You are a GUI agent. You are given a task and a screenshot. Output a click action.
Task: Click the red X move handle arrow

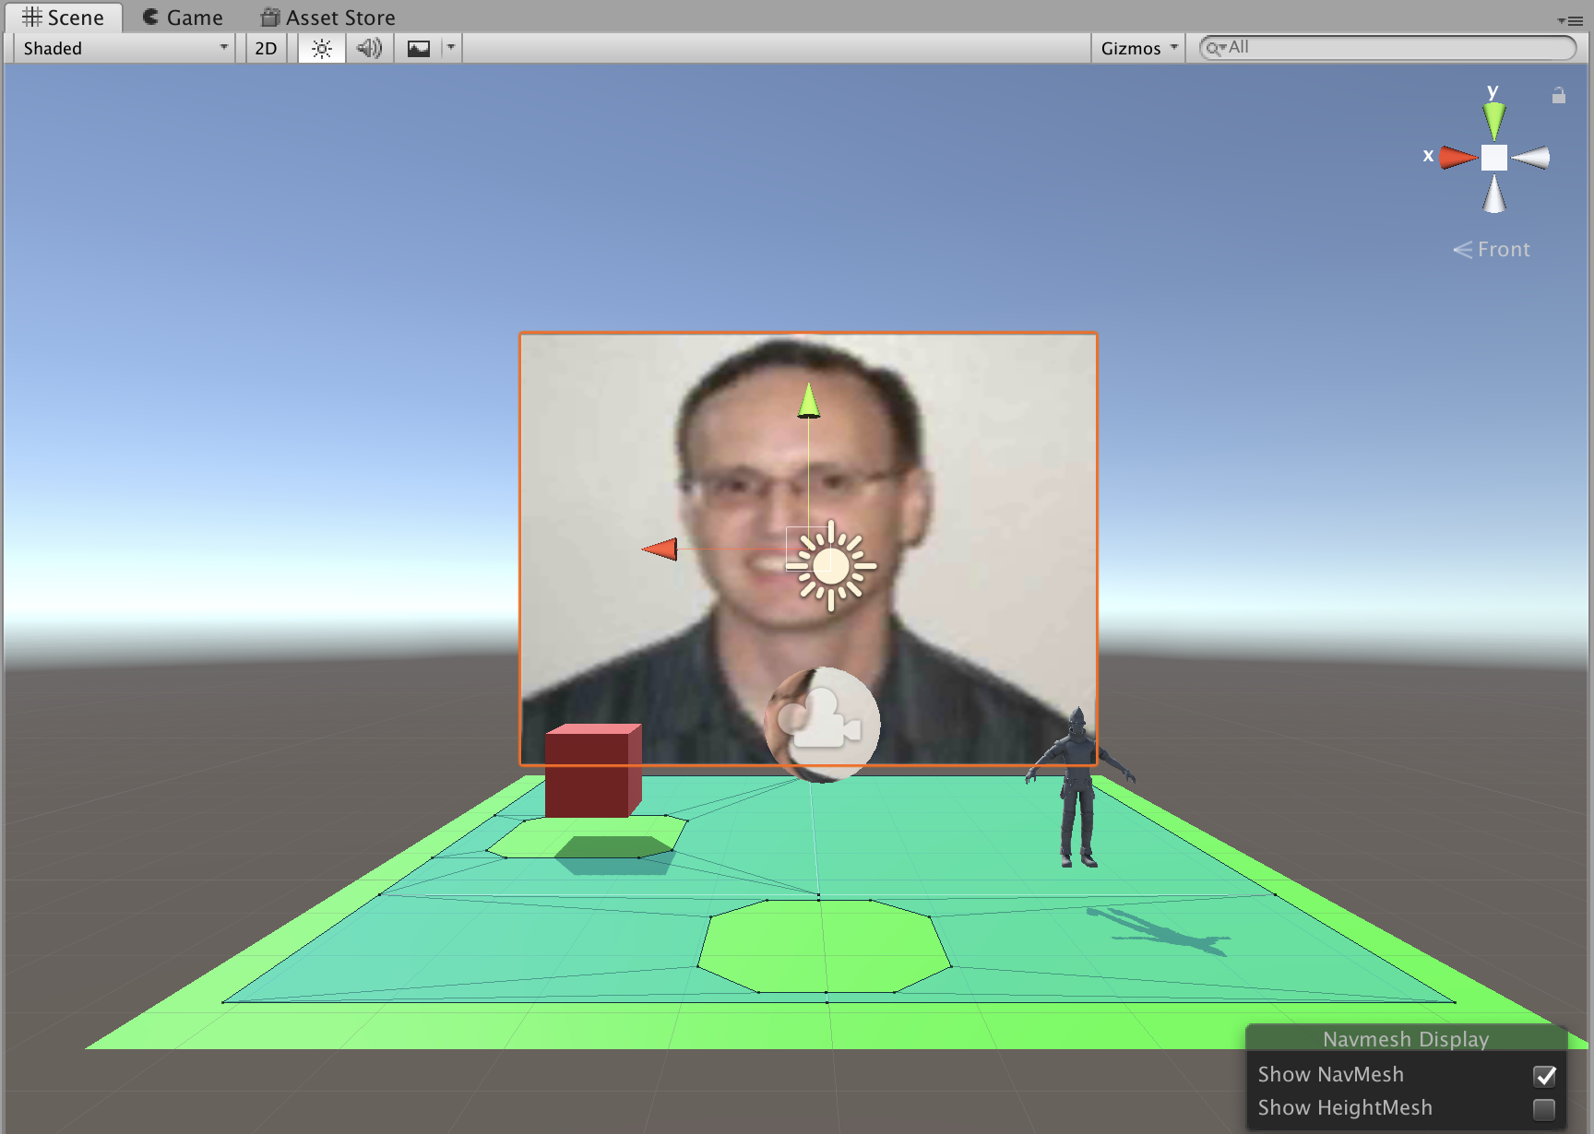tap(660, 549)
